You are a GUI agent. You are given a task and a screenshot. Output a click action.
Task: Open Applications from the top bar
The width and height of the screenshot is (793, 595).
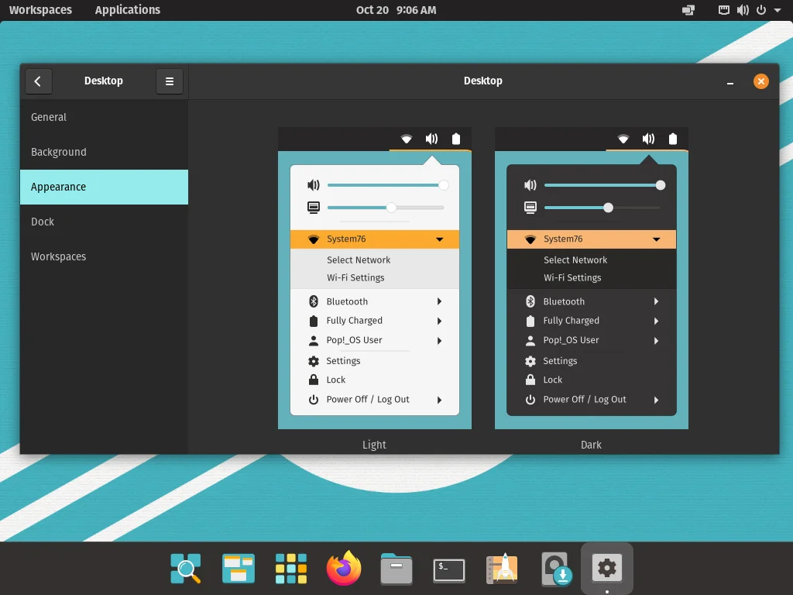128,10
